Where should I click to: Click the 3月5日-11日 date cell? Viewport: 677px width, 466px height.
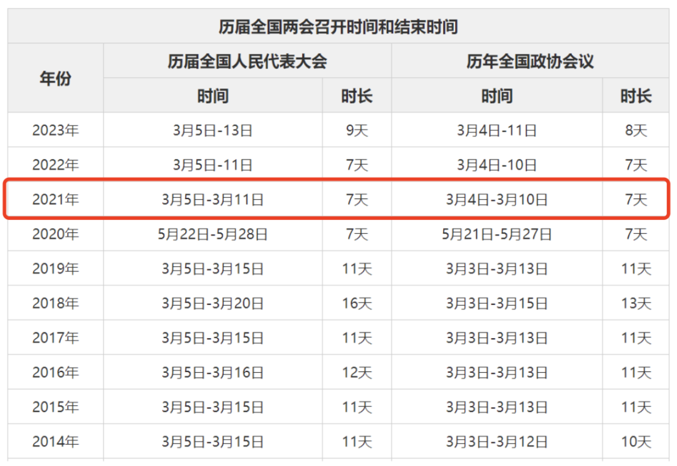[x=213, y=165]
